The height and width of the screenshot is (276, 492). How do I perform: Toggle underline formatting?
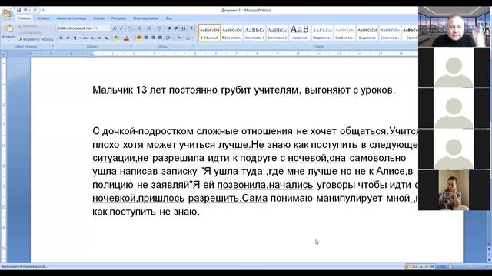[75, 38]
